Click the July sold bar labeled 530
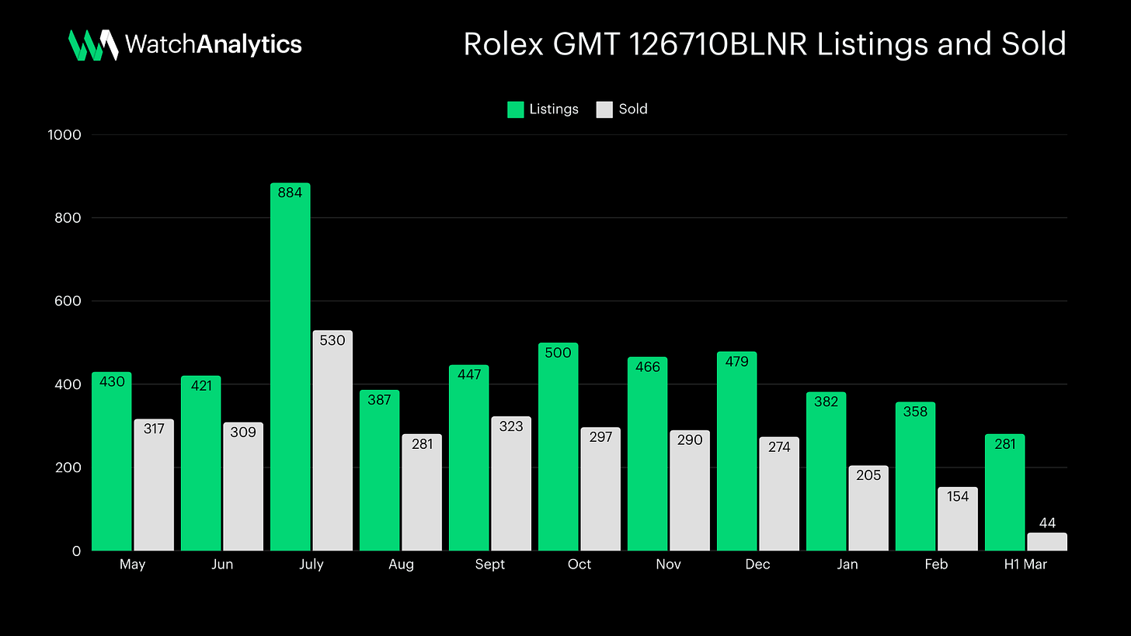This screenshot has width=1131, height=636. 332,440
